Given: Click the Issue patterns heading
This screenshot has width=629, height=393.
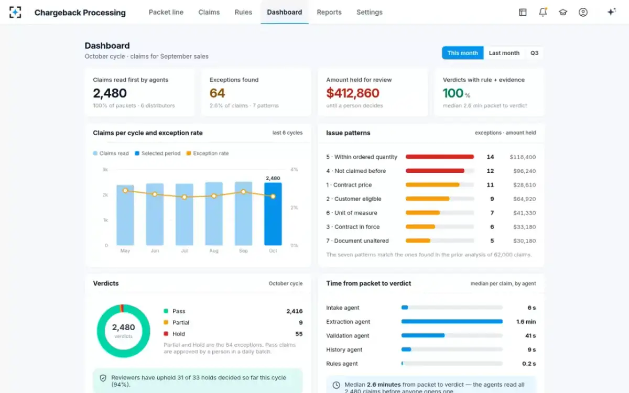Looking at the screenshot, I should [x=348, y=133].
